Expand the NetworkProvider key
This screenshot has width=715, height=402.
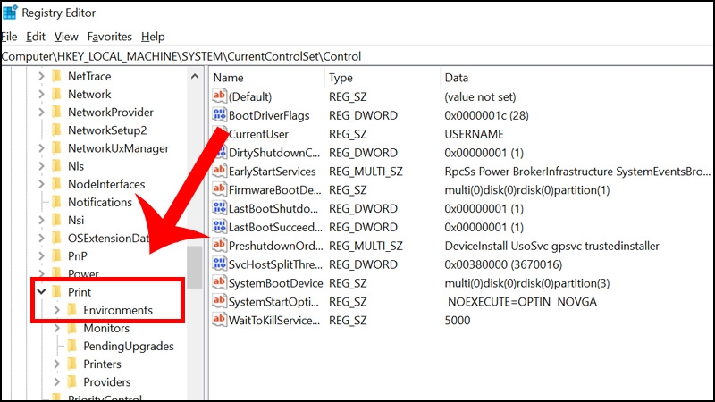coord(41,112)
